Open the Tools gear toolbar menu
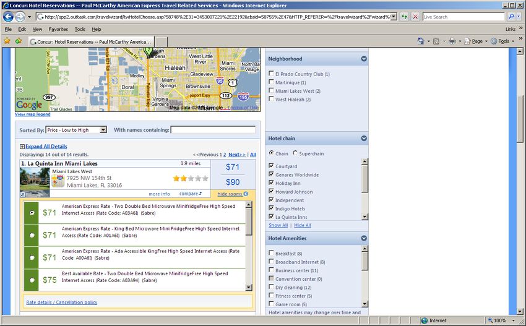Viewport: 526px width, 326px height. click(502, 41)
